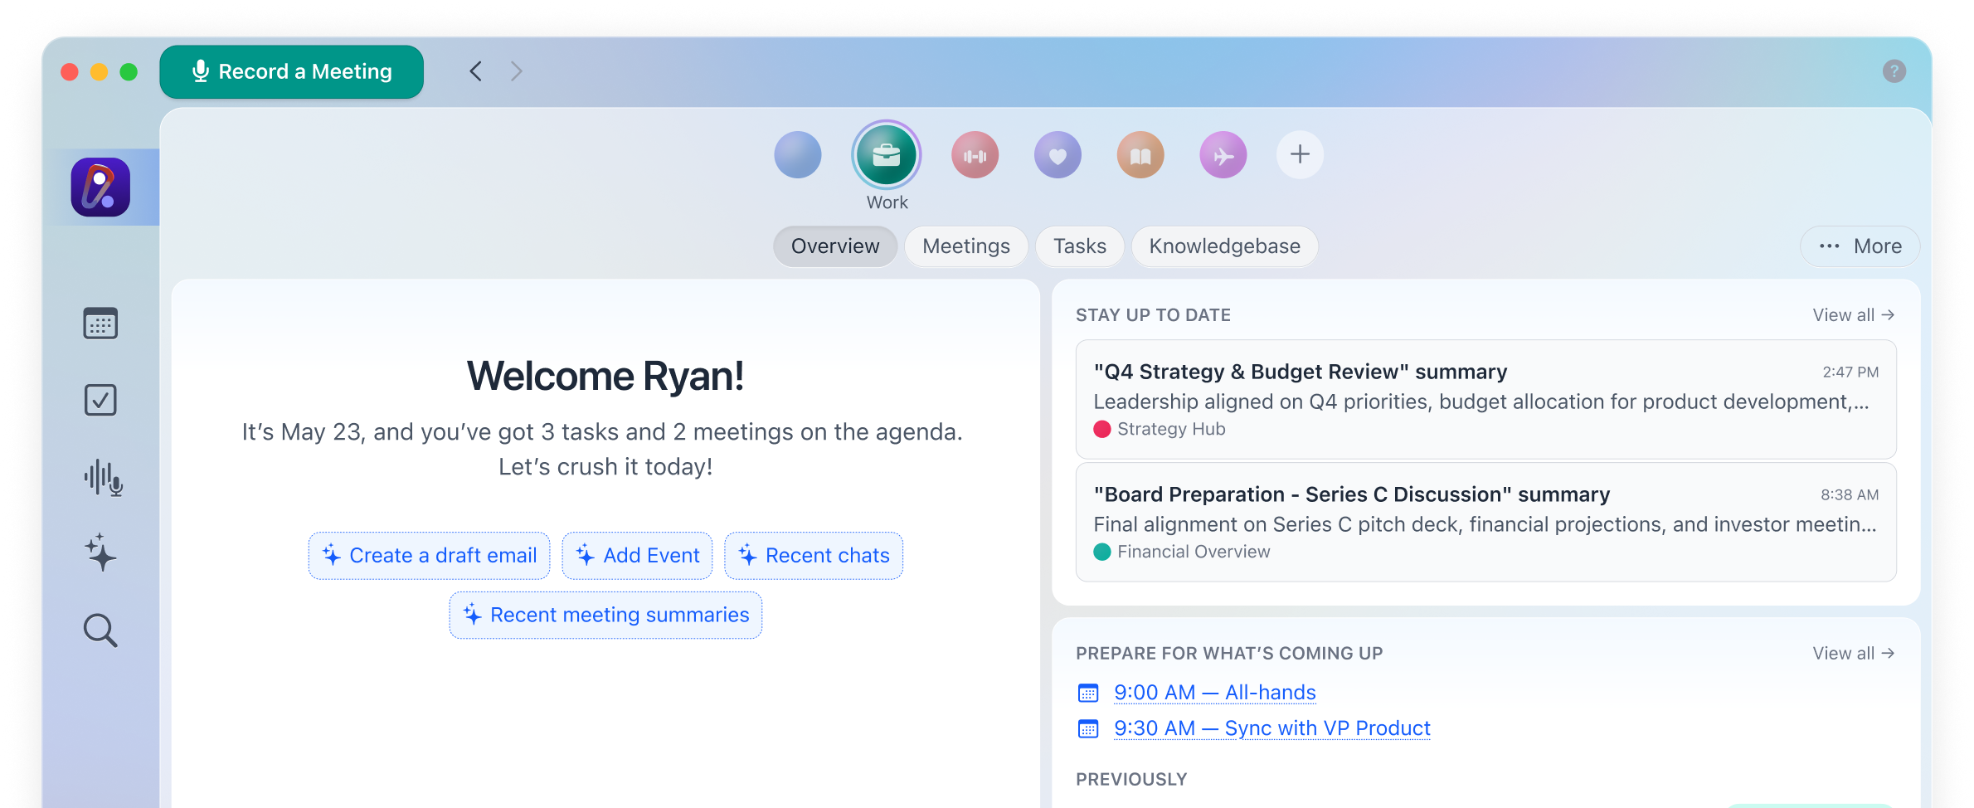Viewport: 1974px width, 808px height.
Task: Switch to the Meetings tab
Action: click(x=965, y=246)
